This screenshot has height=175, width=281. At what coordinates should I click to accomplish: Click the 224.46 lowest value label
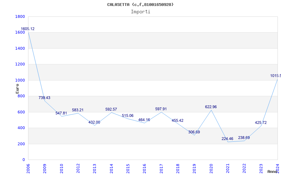coord(228,139)
